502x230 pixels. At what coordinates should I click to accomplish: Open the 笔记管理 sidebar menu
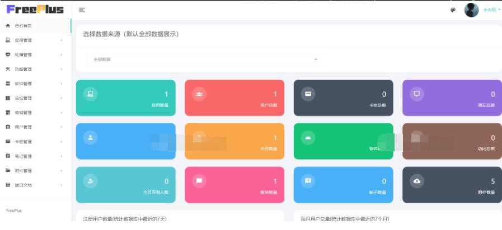[35, 156]
